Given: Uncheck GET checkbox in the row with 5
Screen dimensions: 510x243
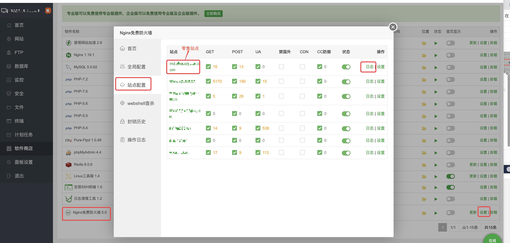Looking at the screenshot, I should click(208, 96).
